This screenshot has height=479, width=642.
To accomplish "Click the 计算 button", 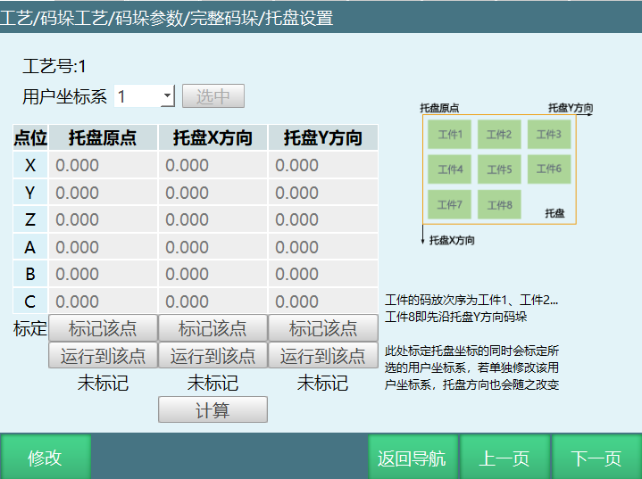I will point(213,409).
